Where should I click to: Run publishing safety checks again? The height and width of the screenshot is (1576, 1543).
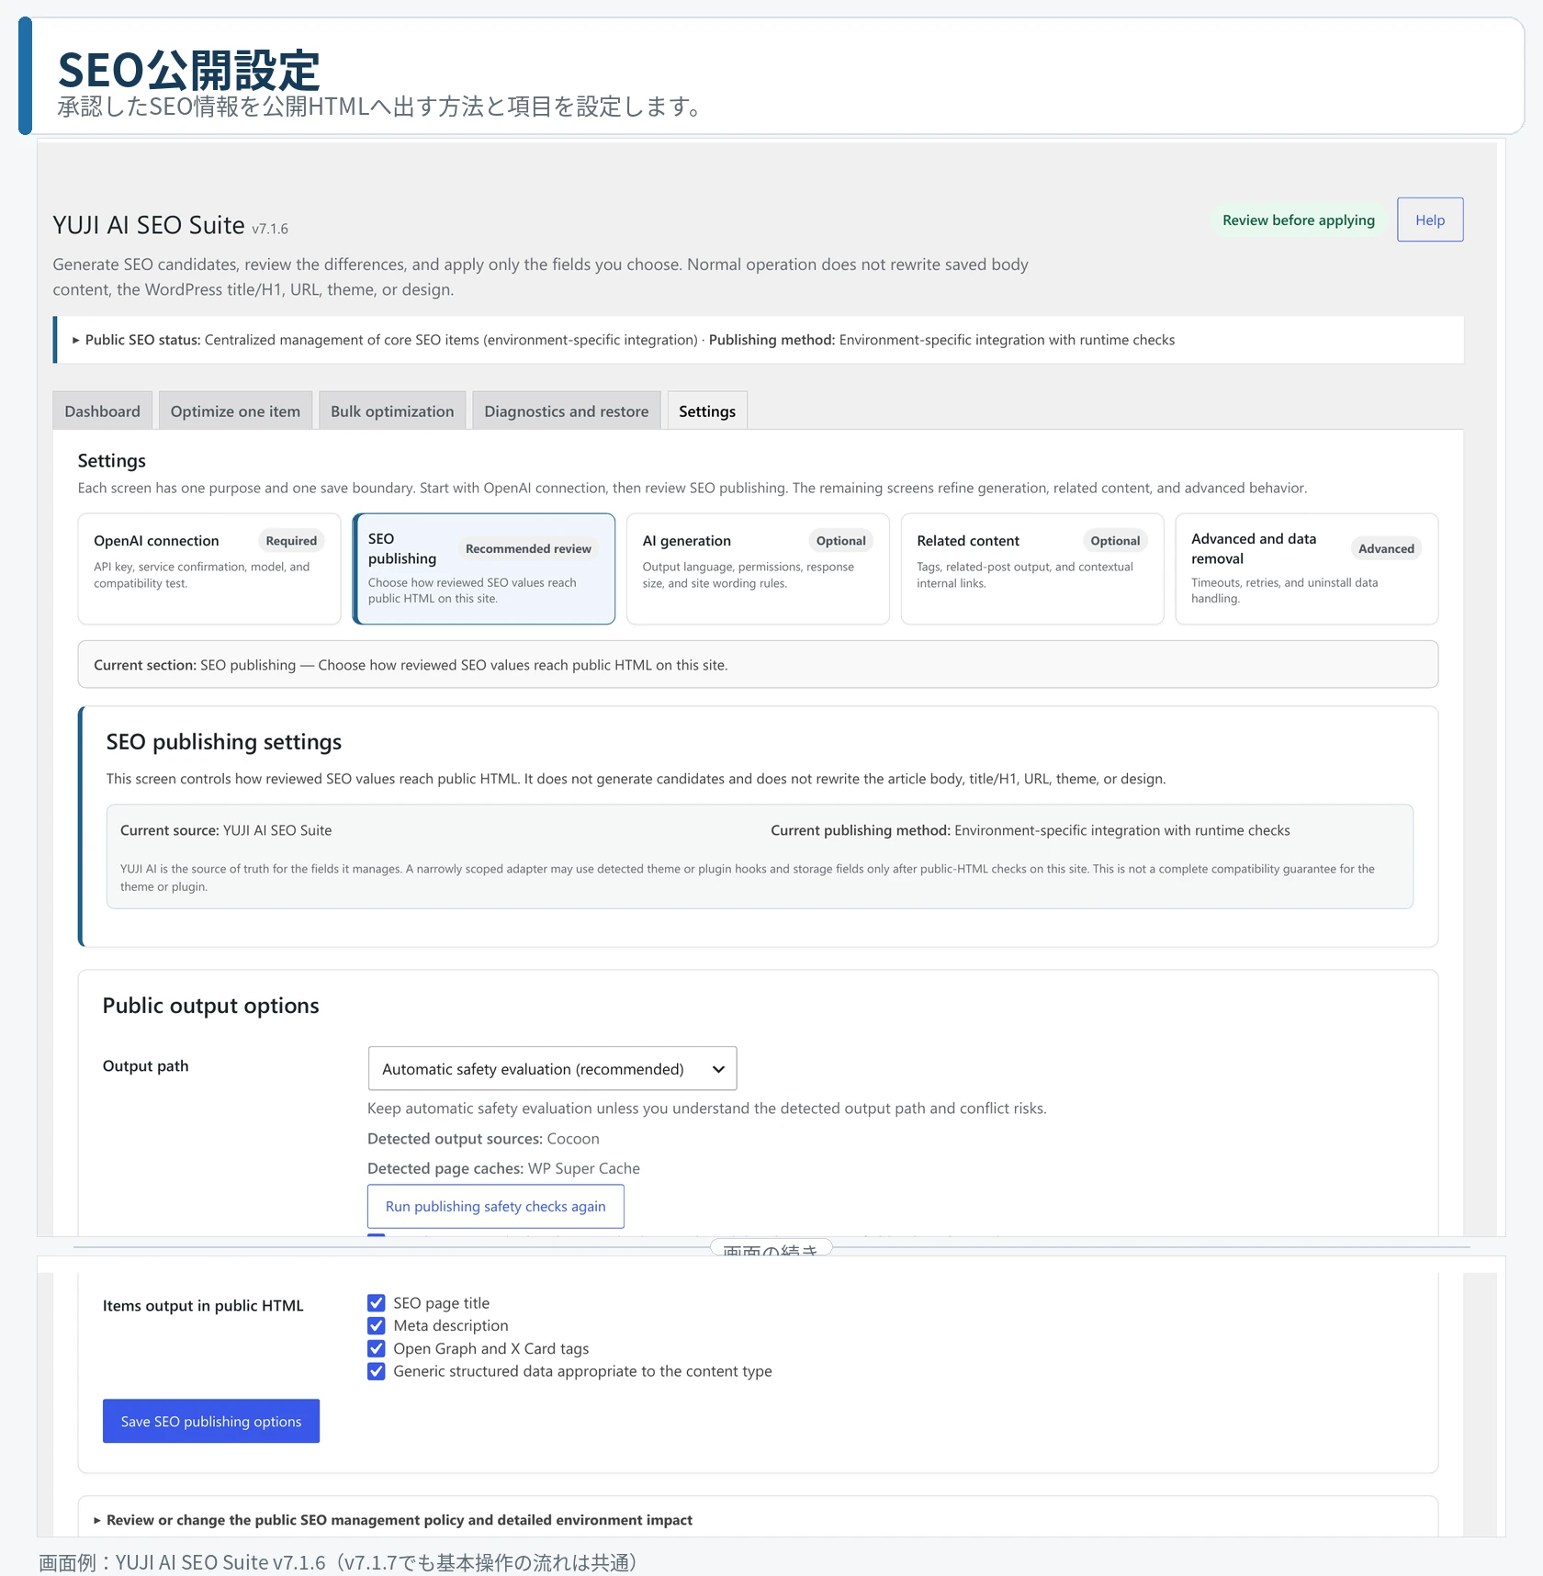click(496, 1206)
